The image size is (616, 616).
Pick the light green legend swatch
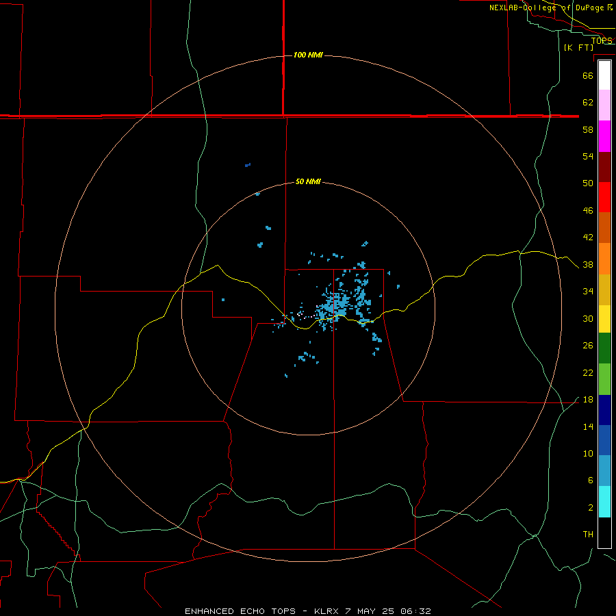(x=604, y=379)
